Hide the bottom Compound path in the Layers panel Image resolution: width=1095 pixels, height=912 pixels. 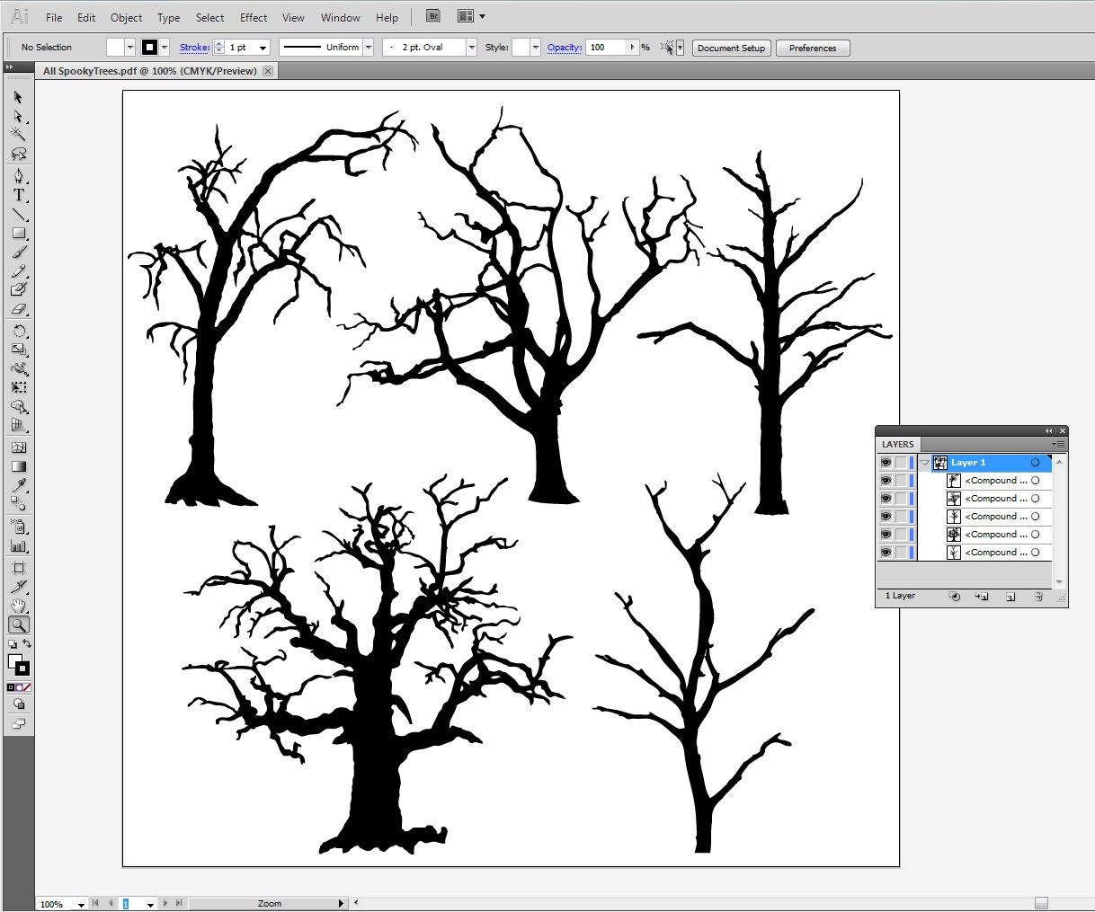point(886,552)
